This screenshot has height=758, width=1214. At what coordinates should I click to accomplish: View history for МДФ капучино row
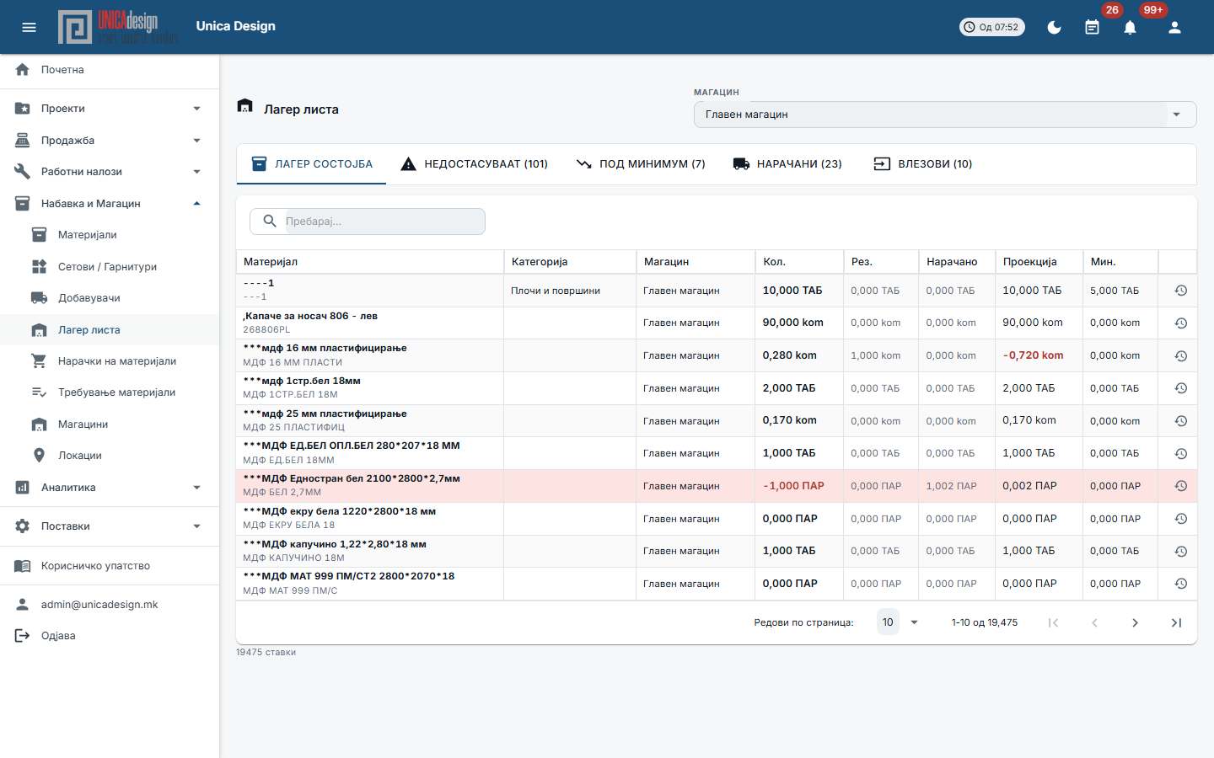[1180, 551]
